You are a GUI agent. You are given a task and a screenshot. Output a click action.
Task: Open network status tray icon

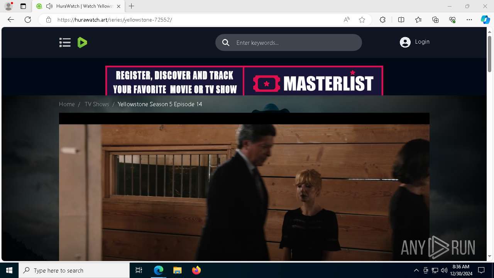tap(435, 270)
